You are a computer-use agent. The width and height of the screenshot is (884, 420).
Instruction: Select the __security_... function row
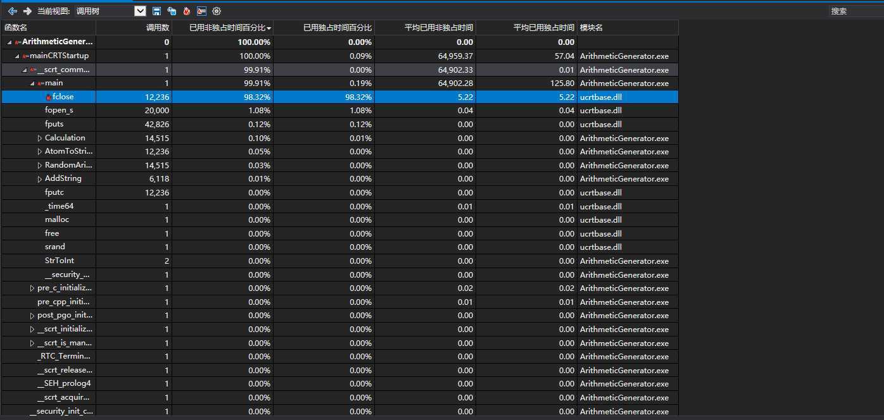coord(339,275)
